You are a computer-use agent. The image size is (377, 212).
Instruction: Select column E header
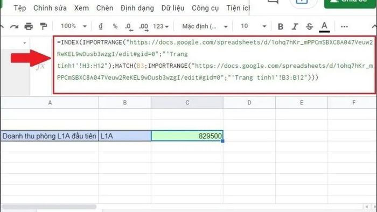(302, 103)
